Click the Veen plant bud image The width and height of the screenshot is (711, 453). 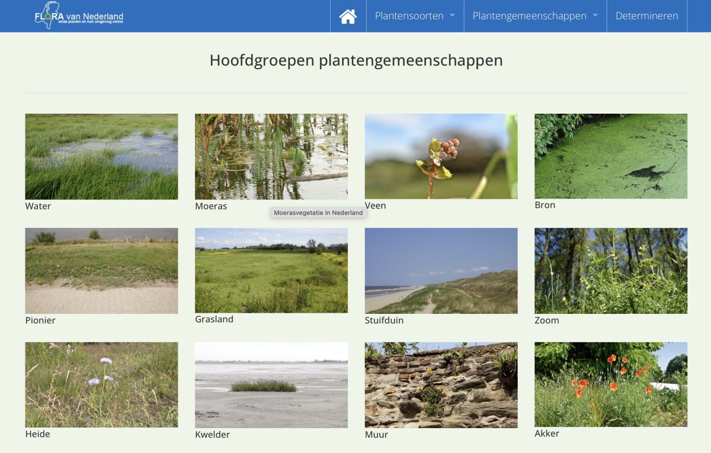441,156
